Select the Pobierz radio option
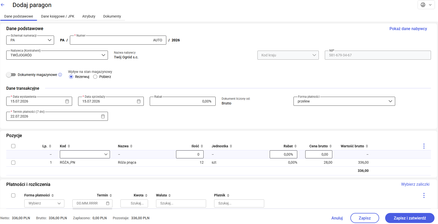Viewport: 438px width, 224px height. [95, 77]
